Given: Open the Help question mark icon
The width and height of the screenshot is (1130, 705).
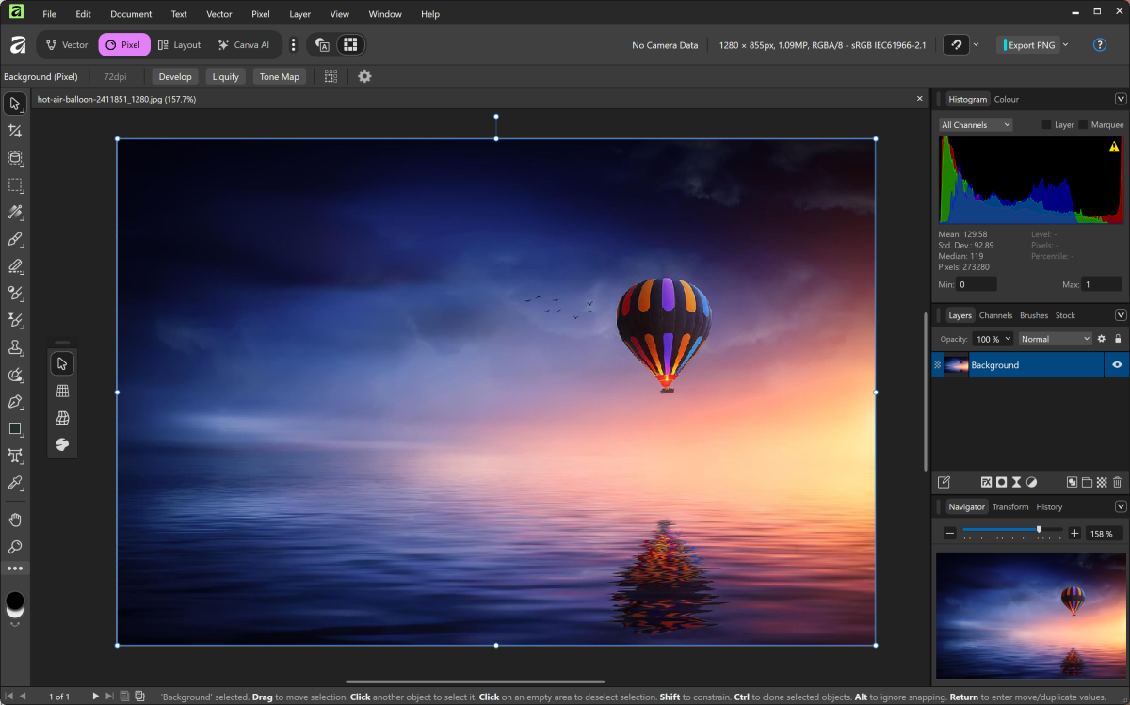Looking at the screenshot, I should 1099,45.
